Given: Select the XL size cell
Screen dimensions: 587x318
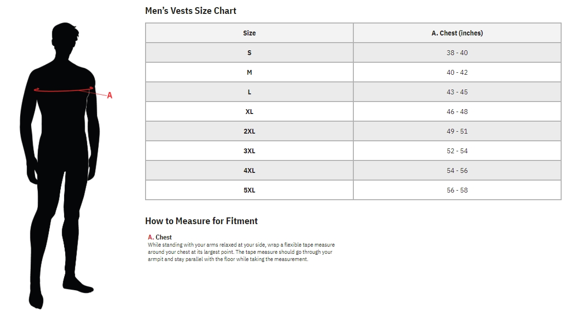Looking at the screenshot, I should (249, 112).
